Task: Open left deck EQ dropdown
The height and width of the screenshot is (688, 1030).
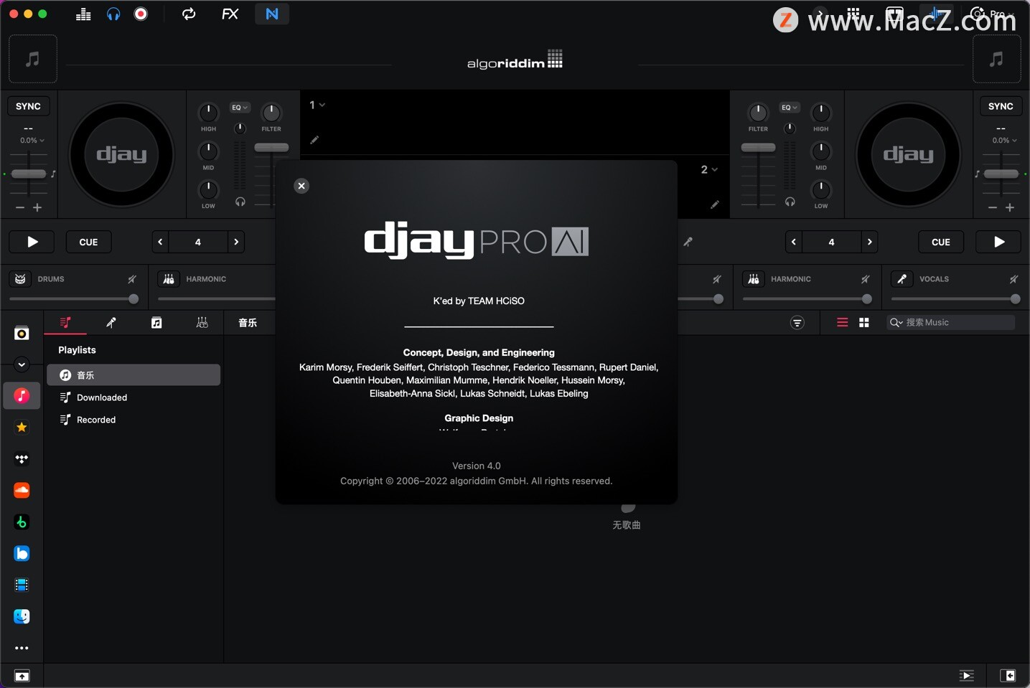Action: point(240,108)
